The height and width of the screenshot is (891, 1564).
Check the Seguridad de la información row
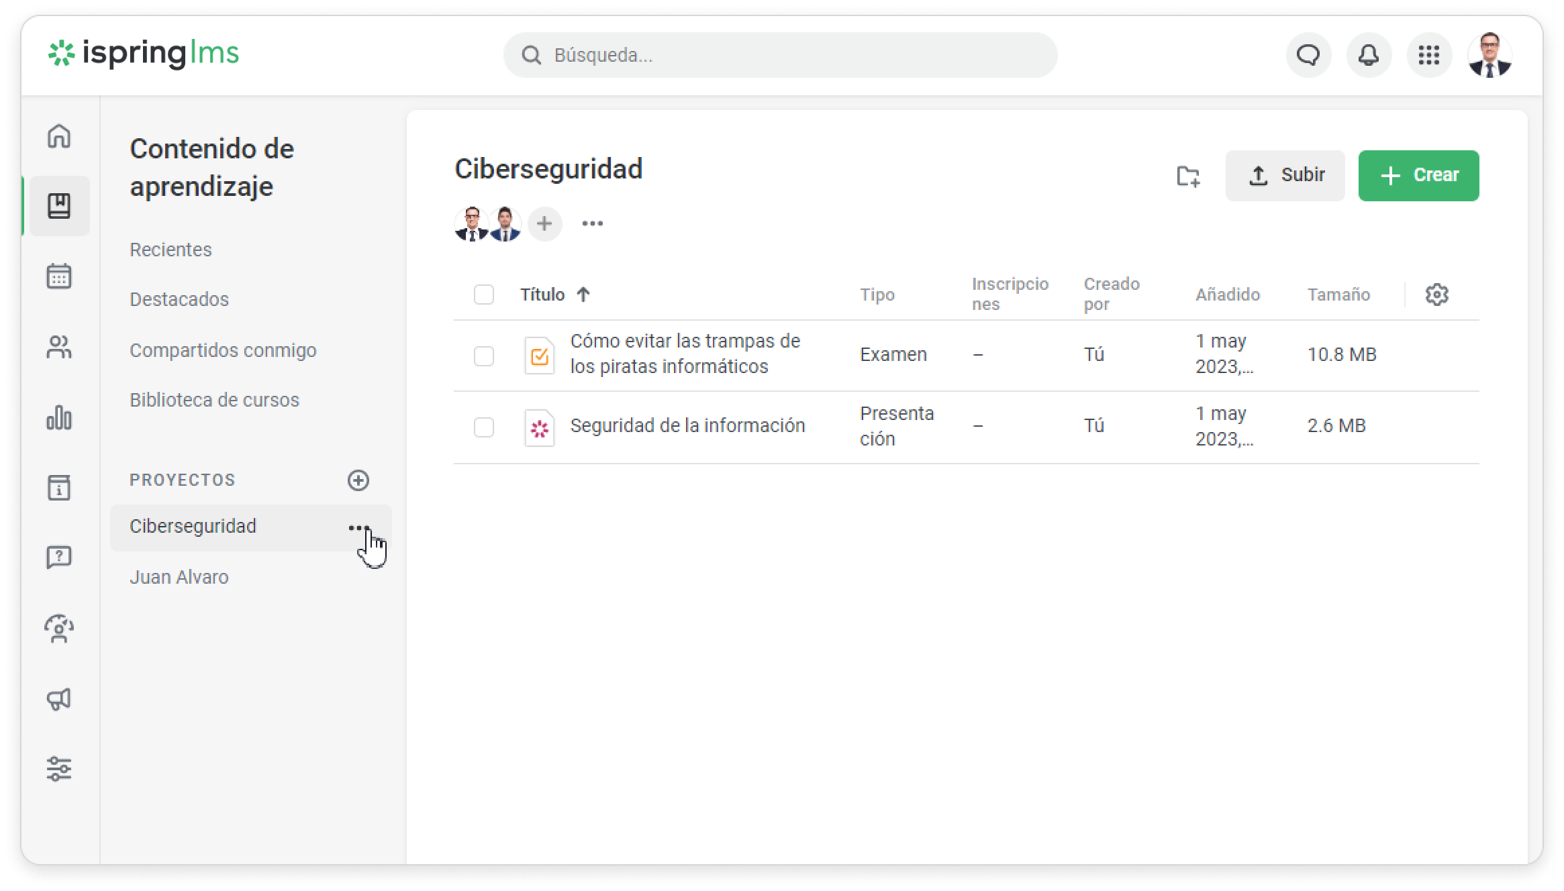coord(483,427)
